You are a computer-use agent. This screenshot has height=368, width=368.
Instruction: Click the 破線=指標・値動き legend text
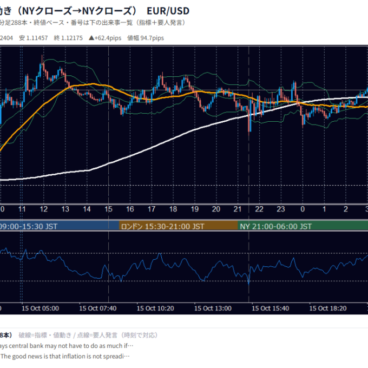45,335
